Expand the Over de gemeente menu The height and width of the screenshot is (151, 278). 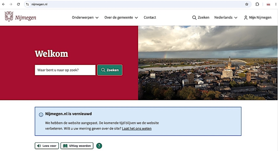point(121,18)
